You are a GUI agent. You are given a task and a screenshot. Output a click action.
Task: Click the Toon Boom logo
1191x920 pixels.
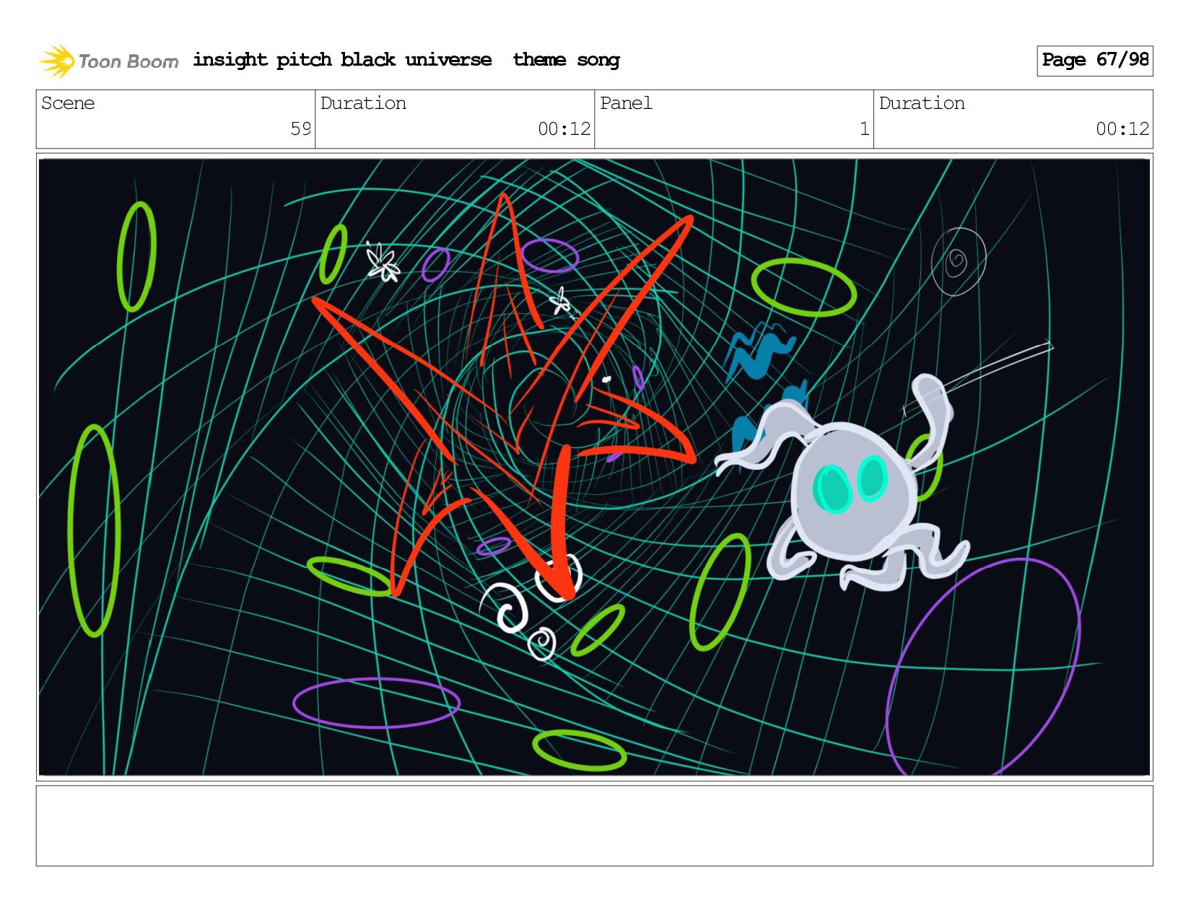[x=108, y=61]
